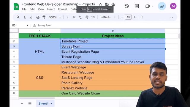Open the File menu

coord(24,9)
